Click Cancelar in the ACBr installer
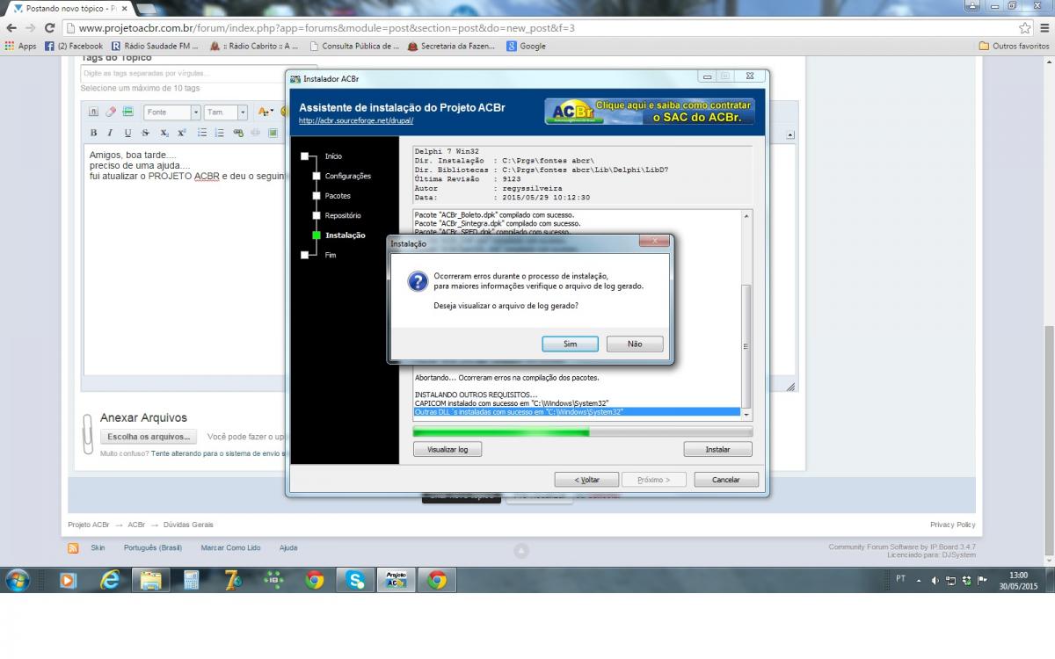 725,480
